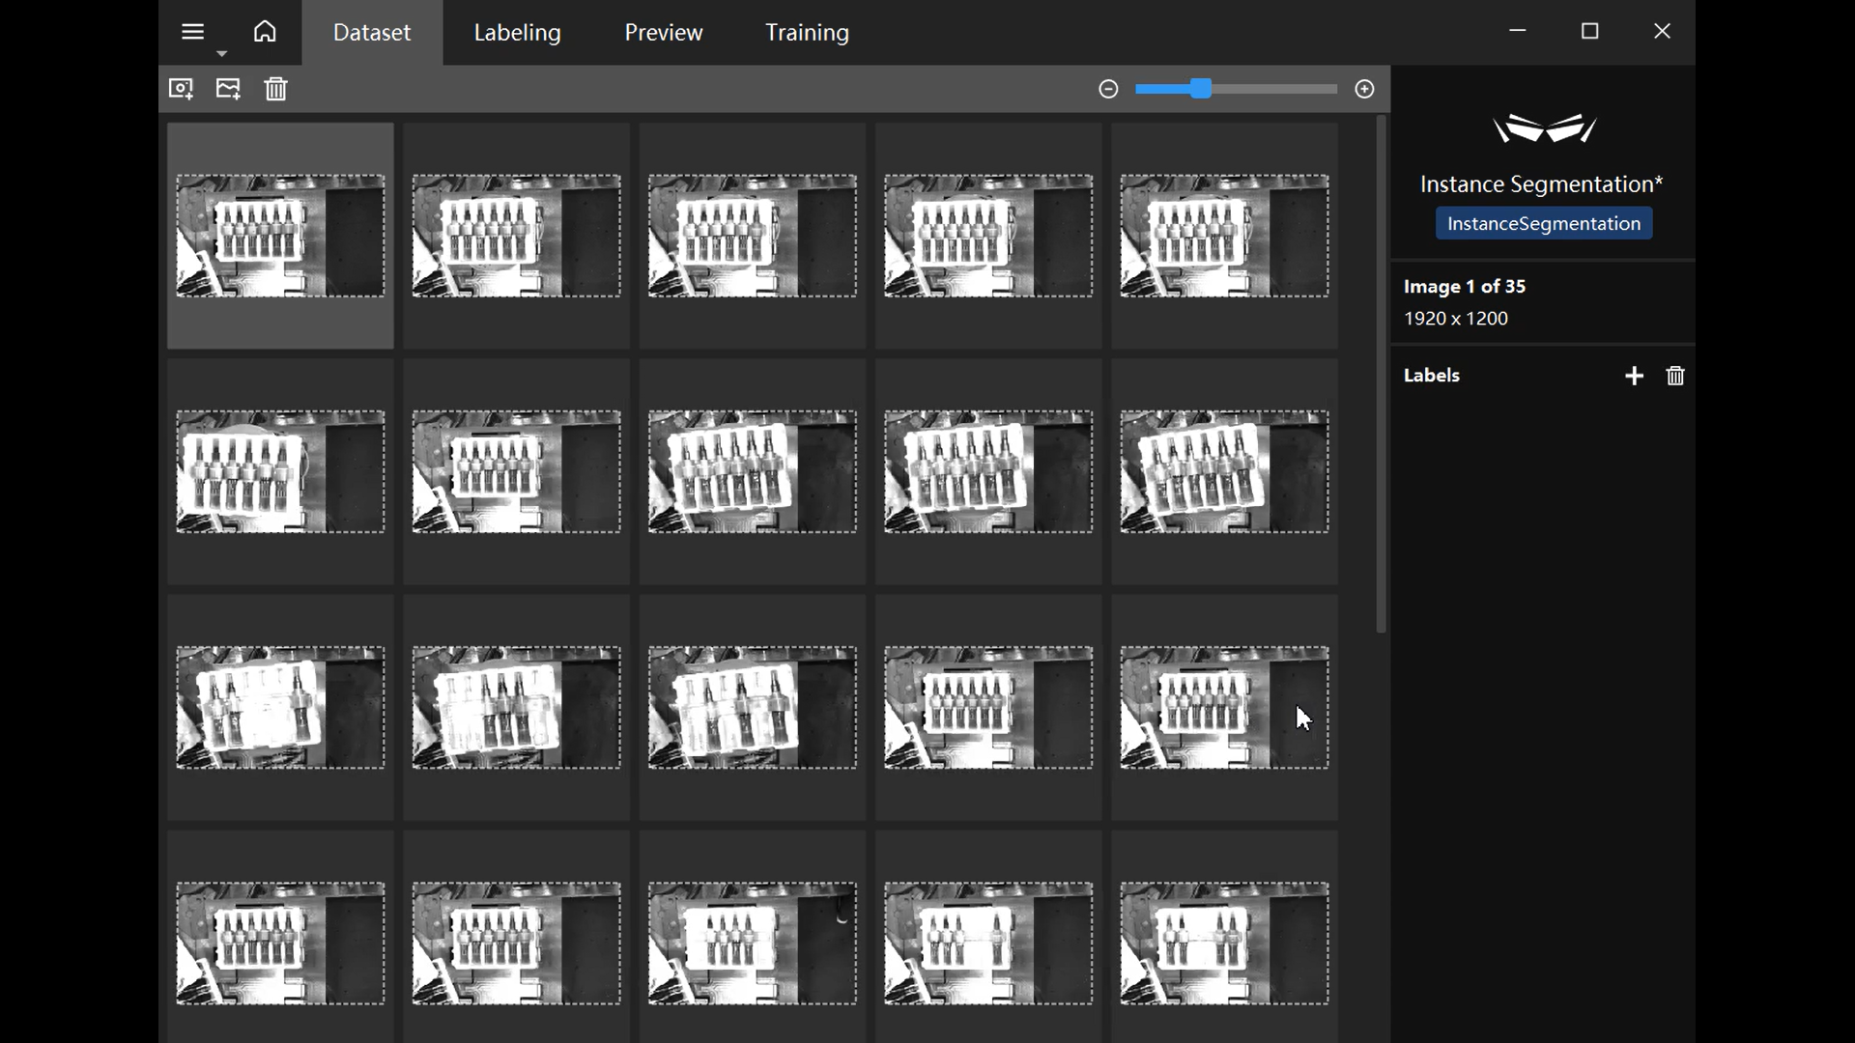Switch to the Labeling tab

coord(517,33)
